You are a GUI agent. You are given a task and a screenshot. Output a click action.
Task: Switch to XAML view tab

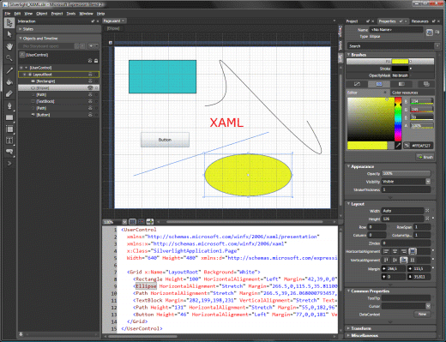(x=341, y=45)
